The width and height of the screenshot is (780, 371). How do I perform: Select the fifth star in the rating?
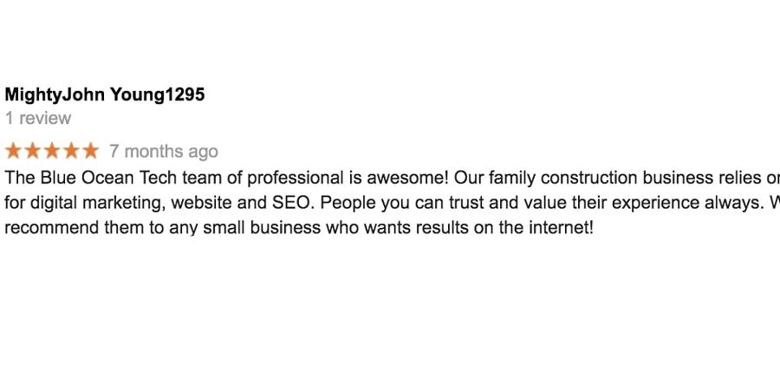(90, 151)
